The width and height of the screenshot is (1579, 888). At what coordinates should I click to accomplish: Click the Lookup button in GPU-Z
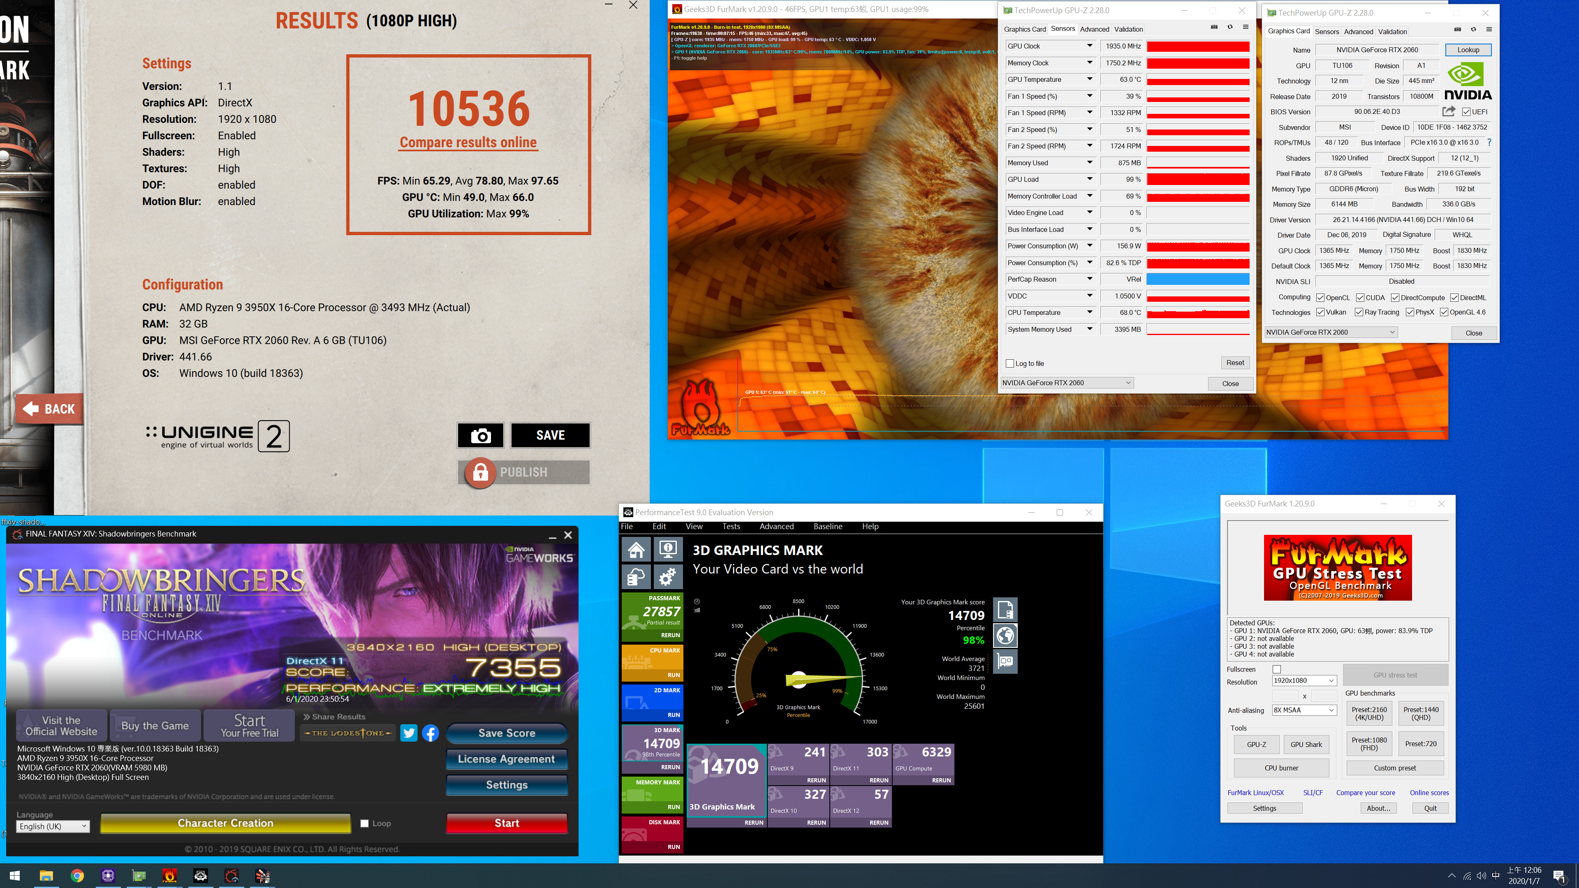point(1468,50)
